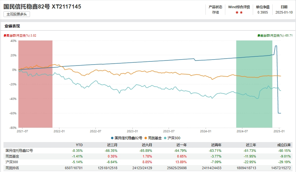Viewport: 296px width, 172px height.
Task: Click the 国民信托稳鑫82号 table row label
Action: pos(19,151)
